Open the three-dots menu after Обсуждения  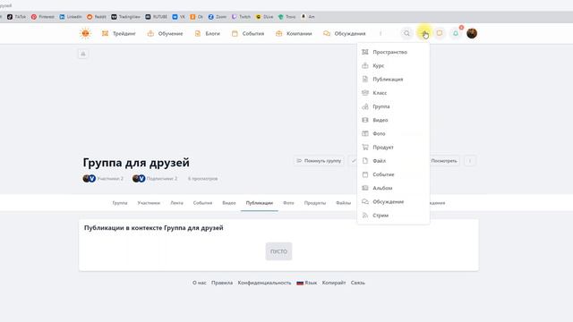tap(381, 34)
